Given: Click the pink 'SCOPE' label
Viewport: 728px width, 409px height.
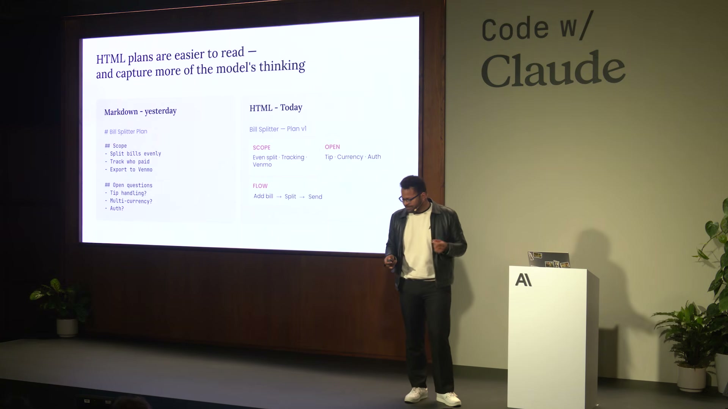Looking at the screenshot, I should click(x=262, y=148).
